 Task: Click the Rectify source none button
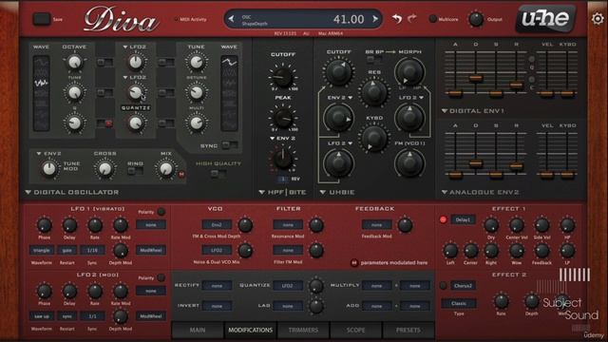tap(217, 285)
